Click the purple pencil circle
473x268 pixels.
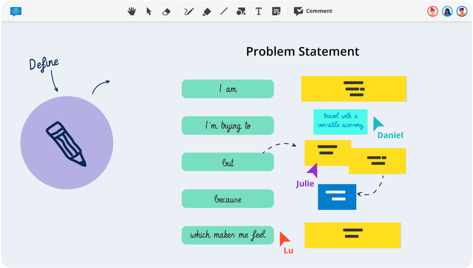click(67, 143)
